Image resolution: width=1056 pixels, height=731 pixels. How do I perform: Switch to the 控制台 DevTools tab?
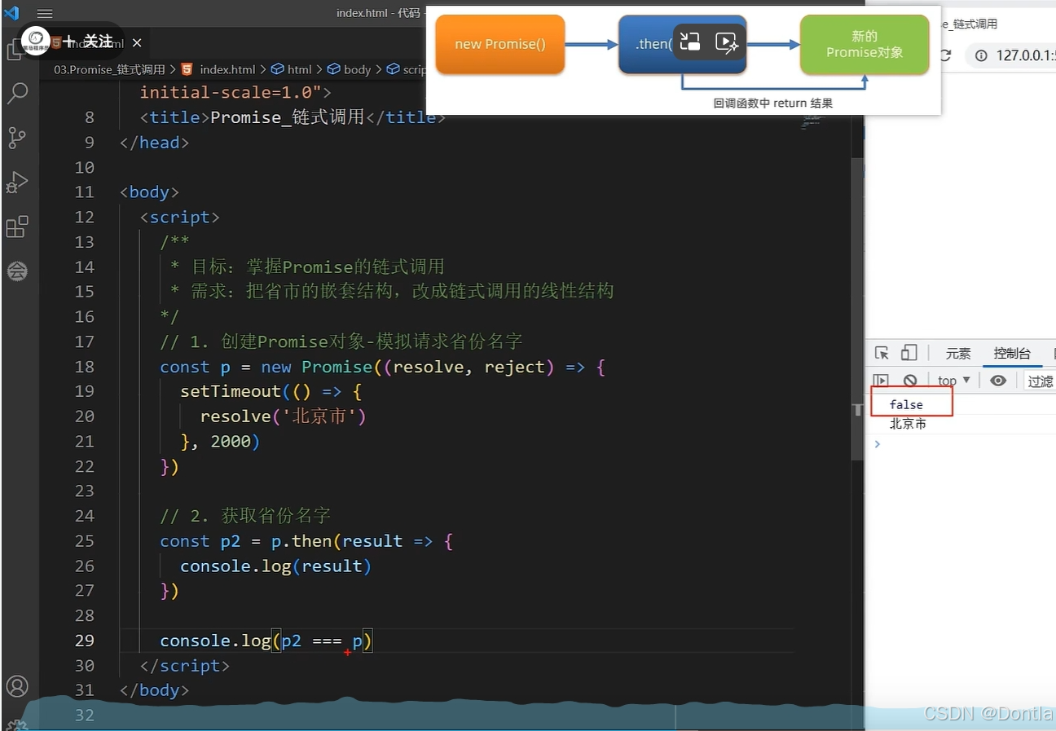point(1012,354)
